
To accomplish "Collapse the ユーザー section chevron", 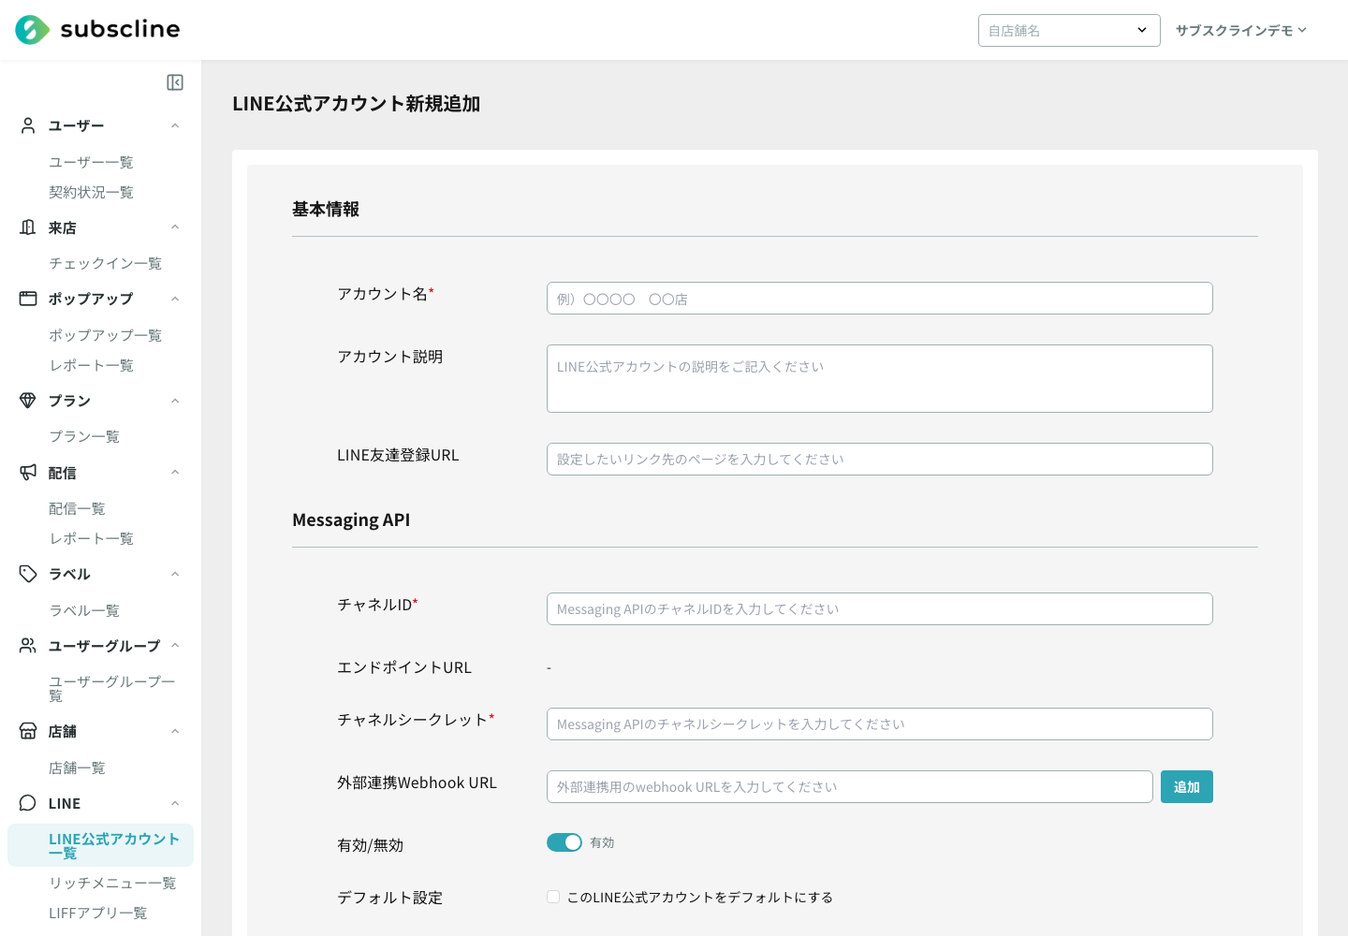I will click(175, 125).
